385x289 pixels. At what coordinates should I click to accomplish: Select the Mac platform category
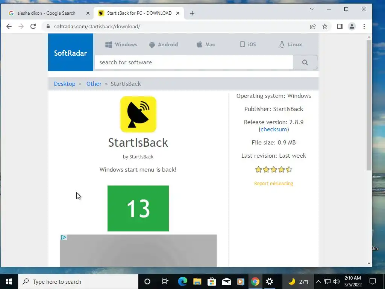(206, 44)
